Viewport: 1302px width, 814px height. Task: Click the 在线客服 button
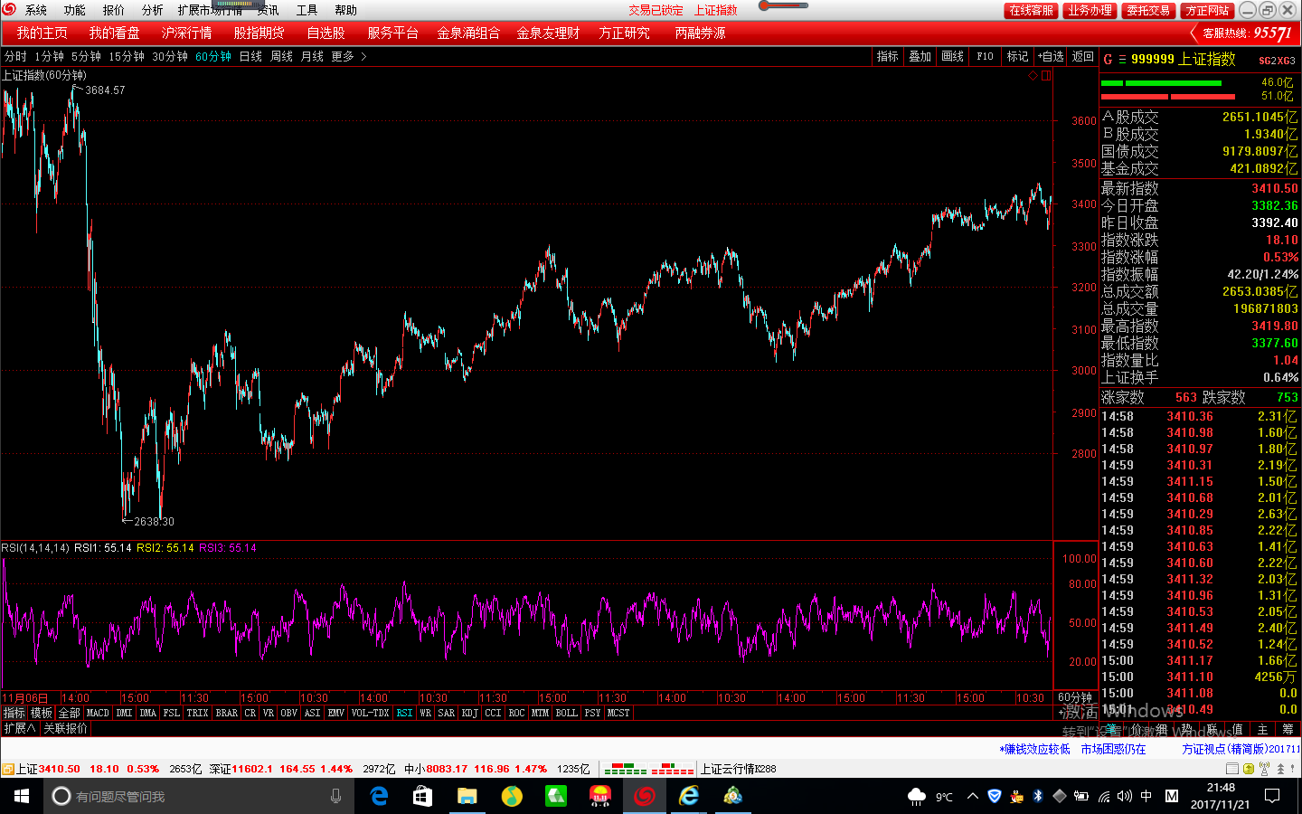coord(1032,10)
